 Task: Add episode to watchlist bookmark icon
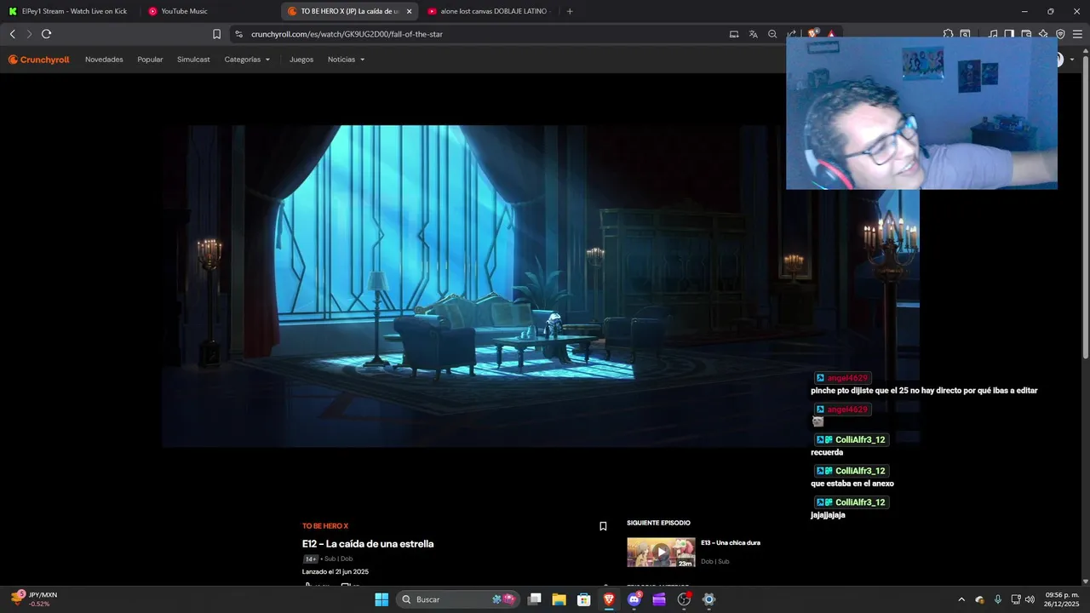pyautogui.click(x=603, y=526)
